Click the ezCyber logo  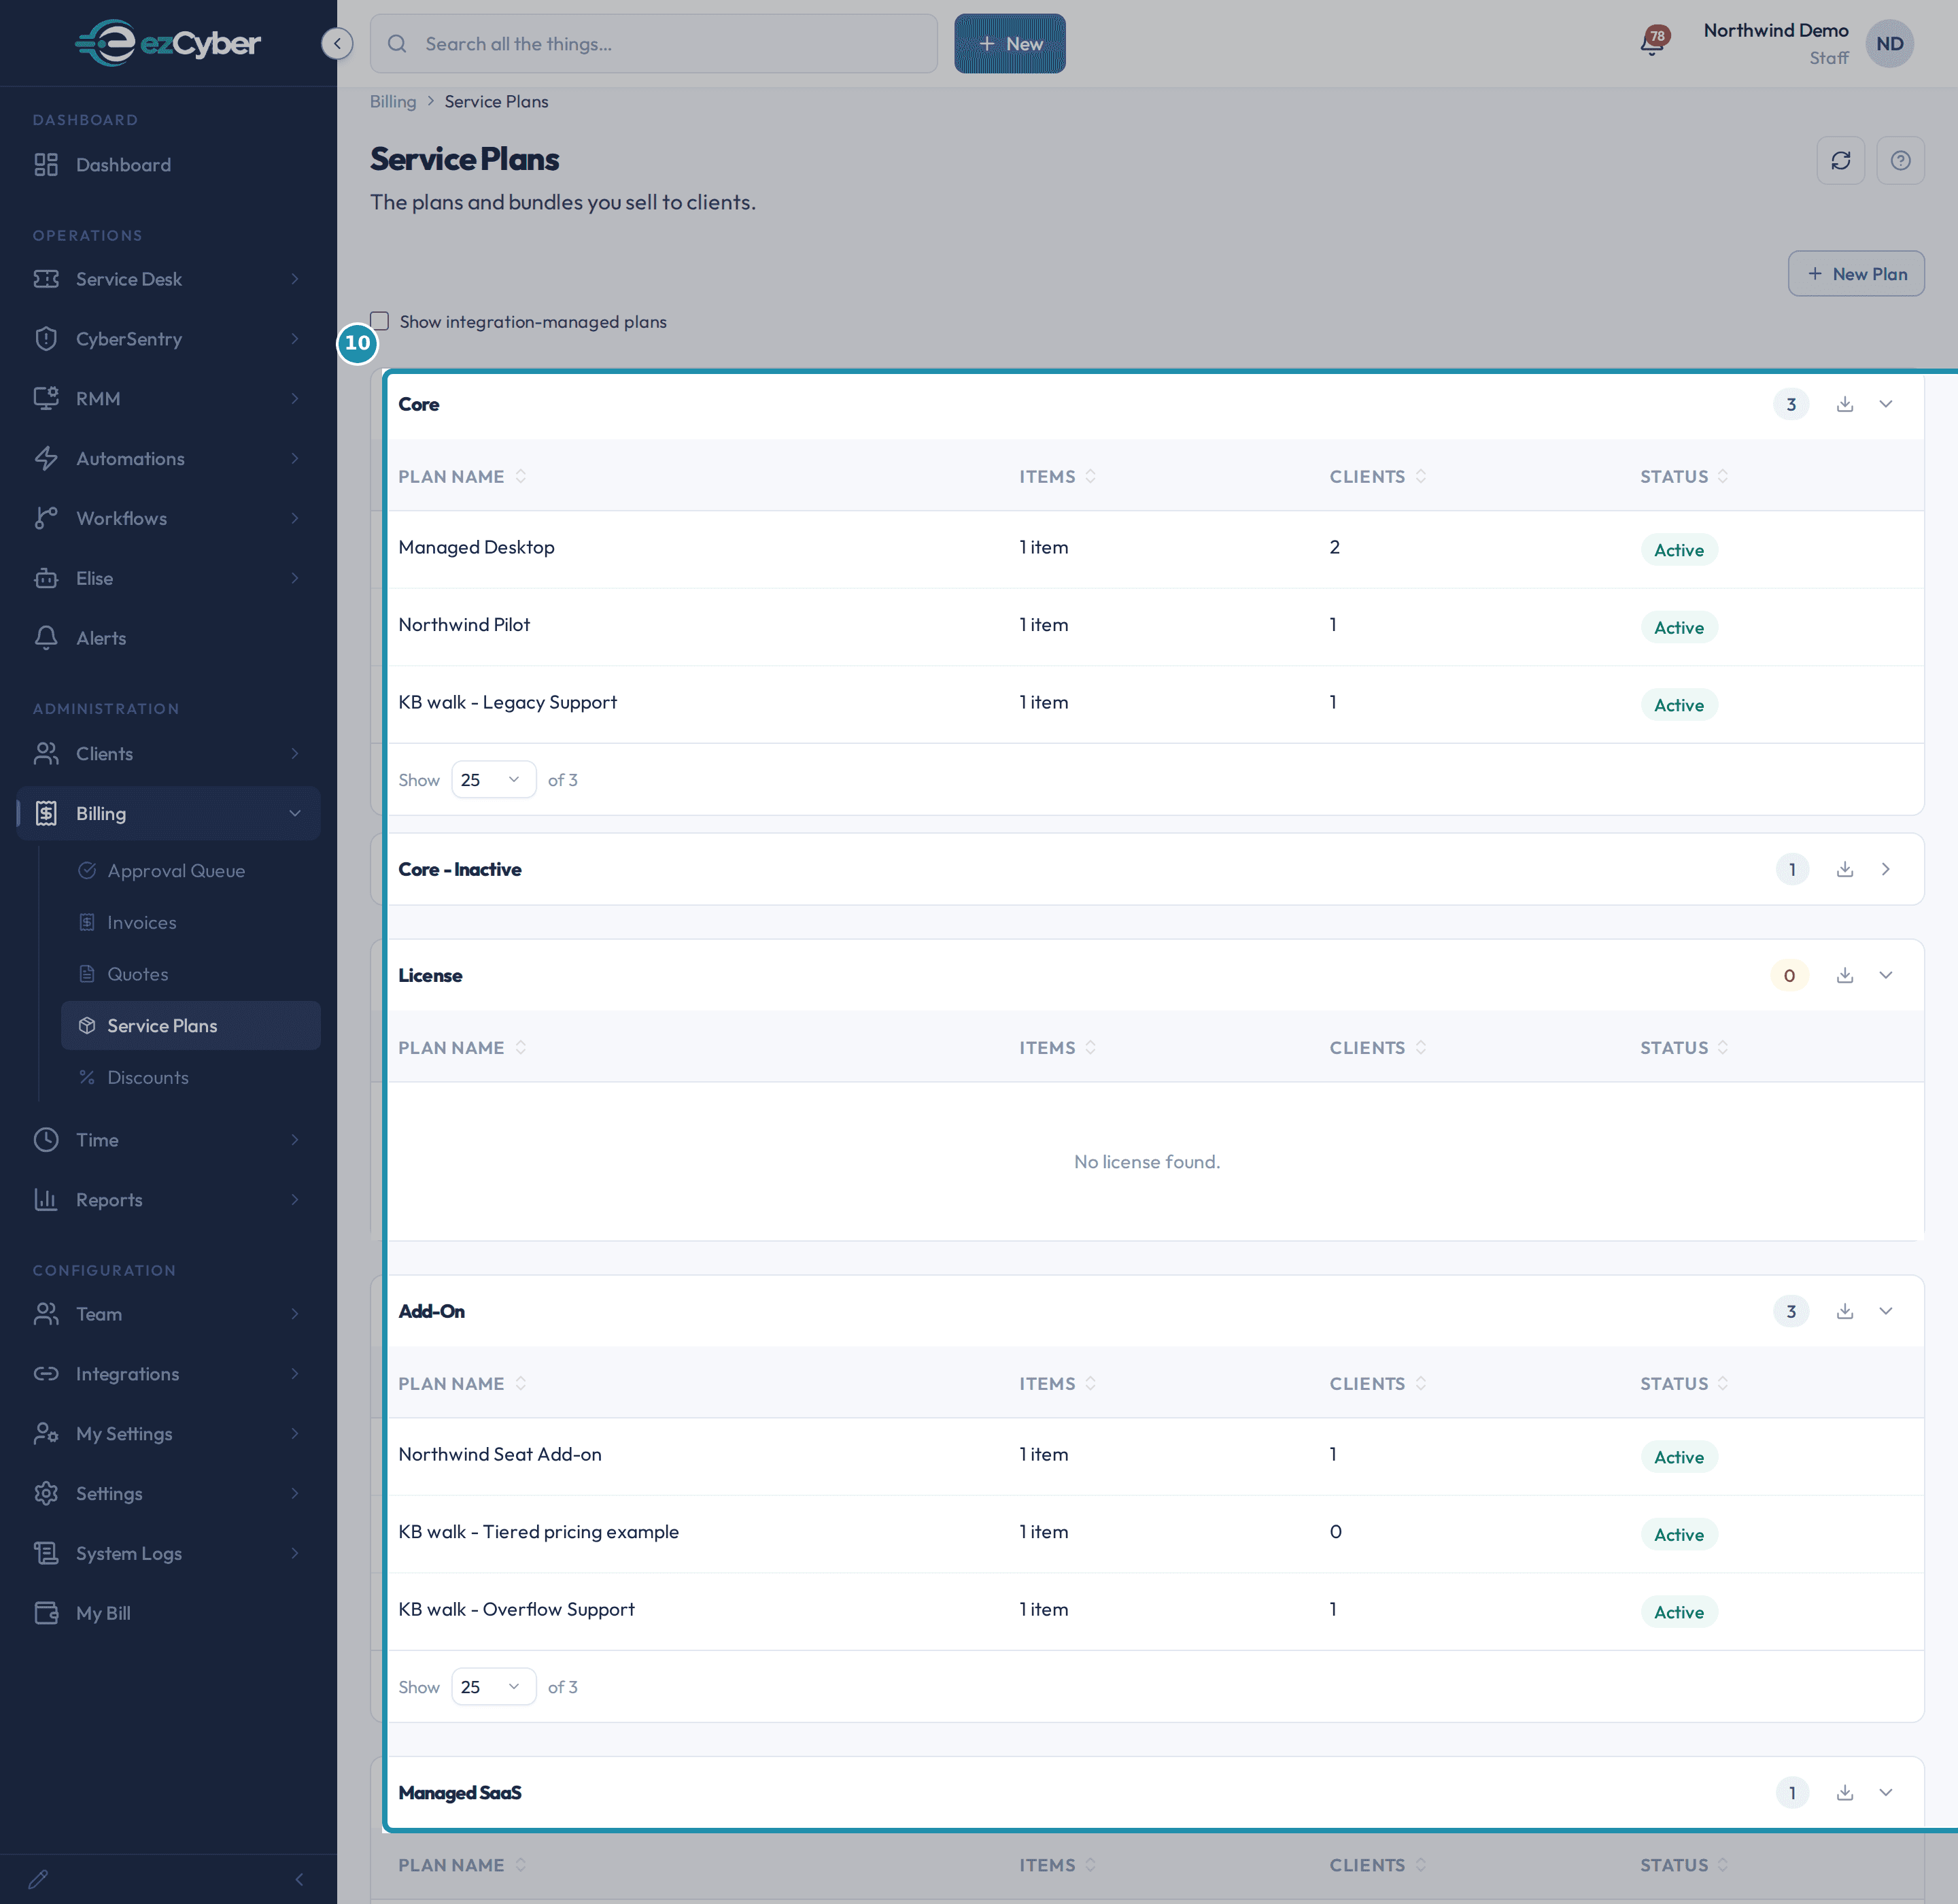tap(168, 43)
